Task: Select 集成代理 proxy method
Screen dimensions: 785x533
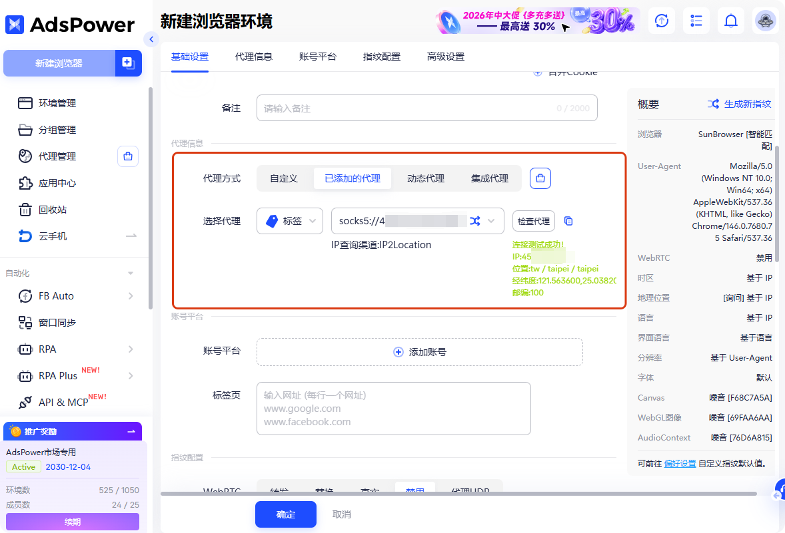Action: tap(490, 178)
